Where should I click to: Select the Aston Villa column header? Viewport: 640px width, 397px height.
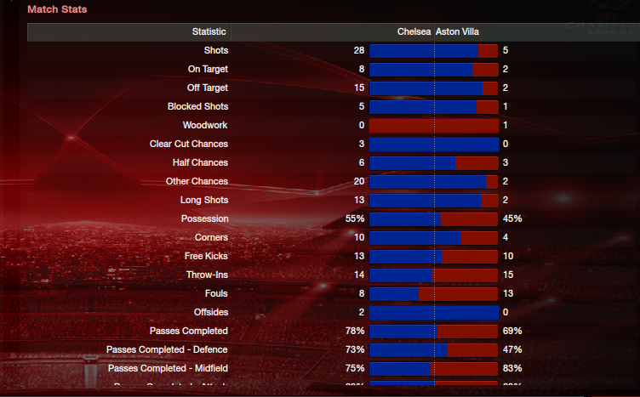point(457,31)
